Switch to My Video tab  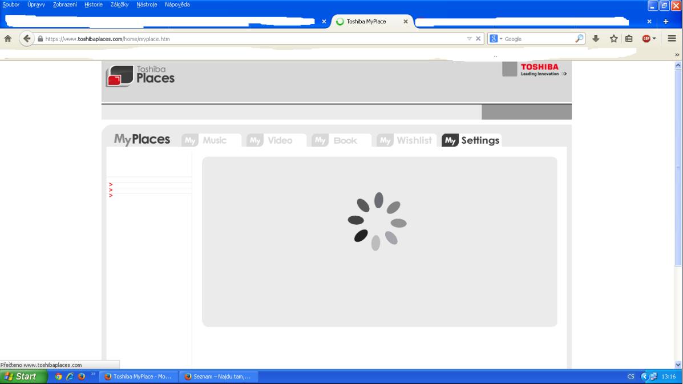tap(276, 140)
